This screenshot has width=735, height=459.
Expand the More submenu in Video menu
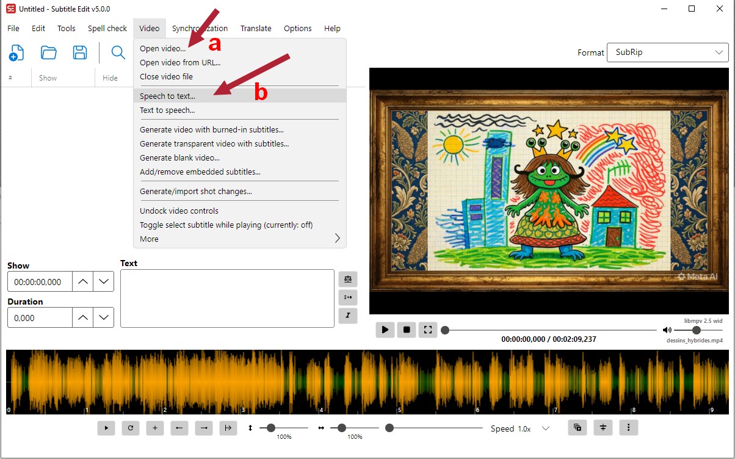coord(239,239)
